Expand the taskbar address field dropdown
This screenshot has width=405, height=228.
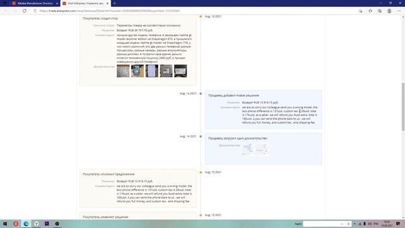coord(342,224)
